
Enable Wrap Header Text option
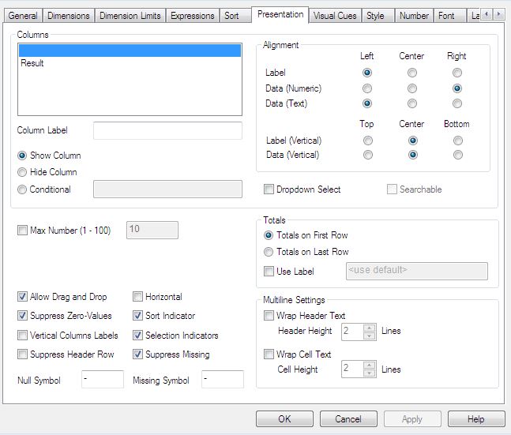(x=269, y=316)
